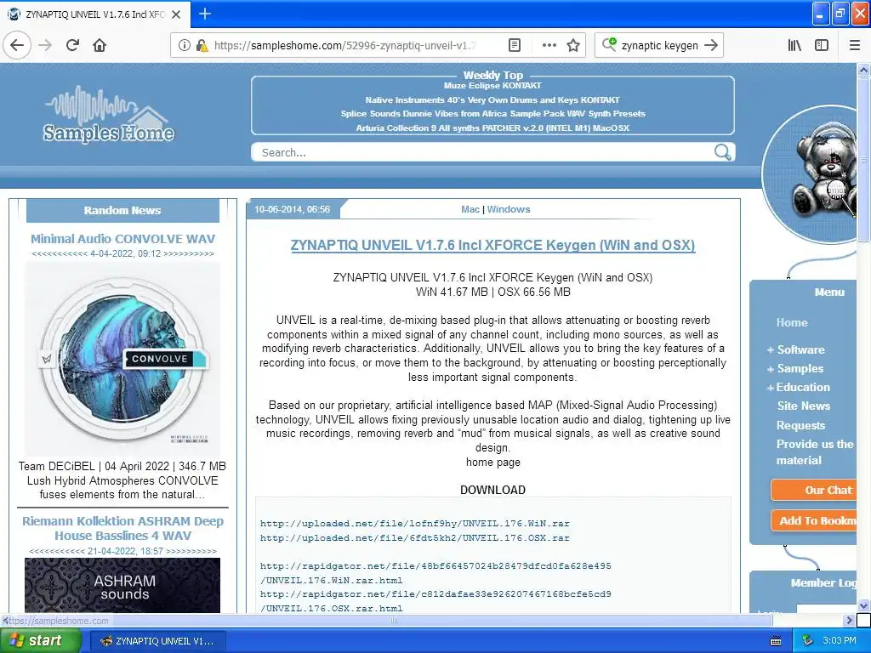Image resolution: width=871 pixels, height=653 pixels.
Task: Open Provide us the material entry
Action: [814, 452]
